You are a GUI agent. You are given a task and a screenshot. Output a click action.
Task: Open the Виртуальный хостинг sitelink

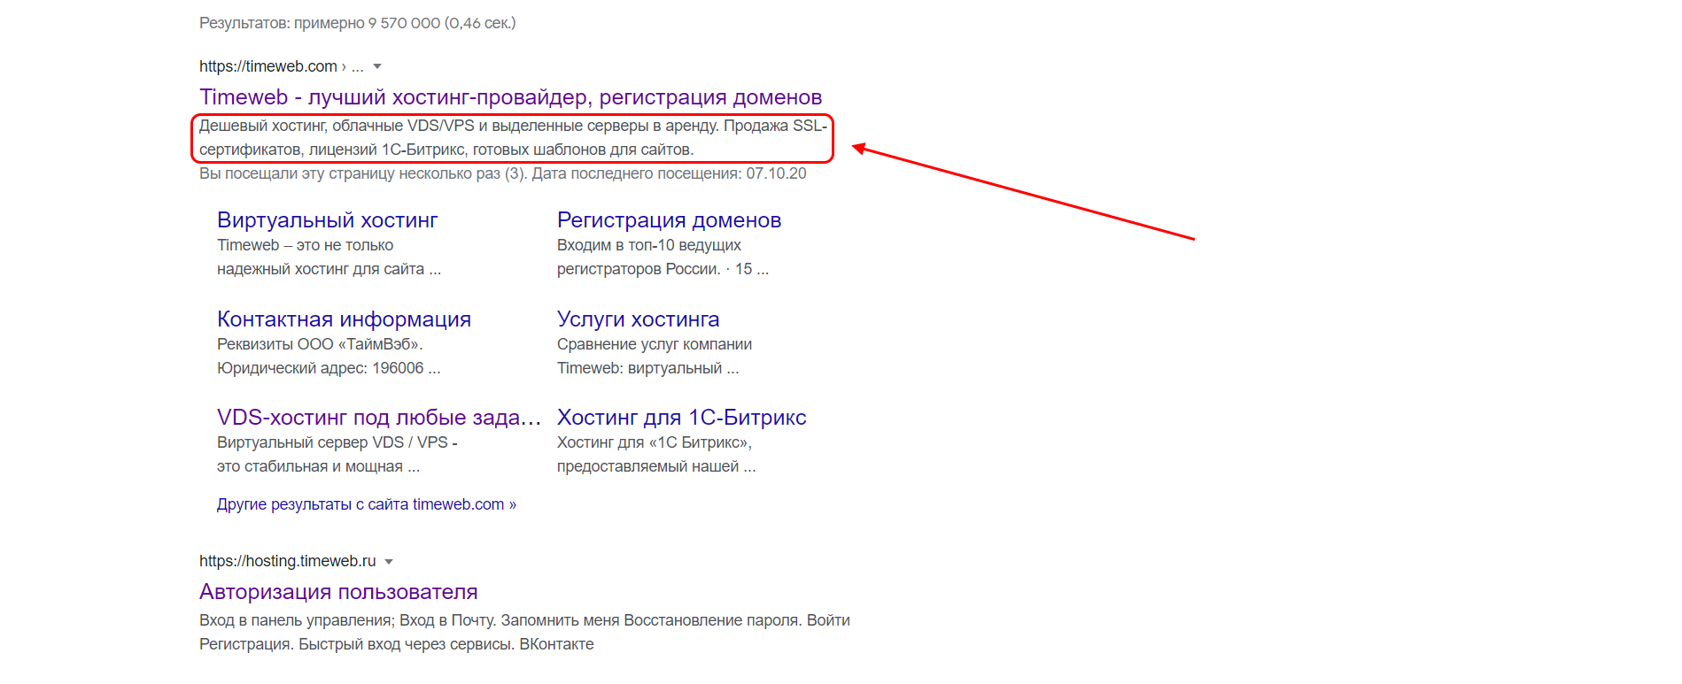(x=327, y=220)
